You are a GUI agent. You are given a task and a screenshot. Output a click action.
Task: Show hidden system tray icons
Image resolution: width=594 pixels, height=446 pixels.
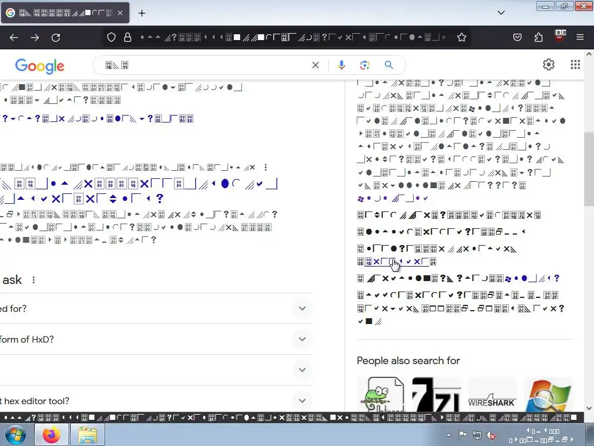point(448,435)
